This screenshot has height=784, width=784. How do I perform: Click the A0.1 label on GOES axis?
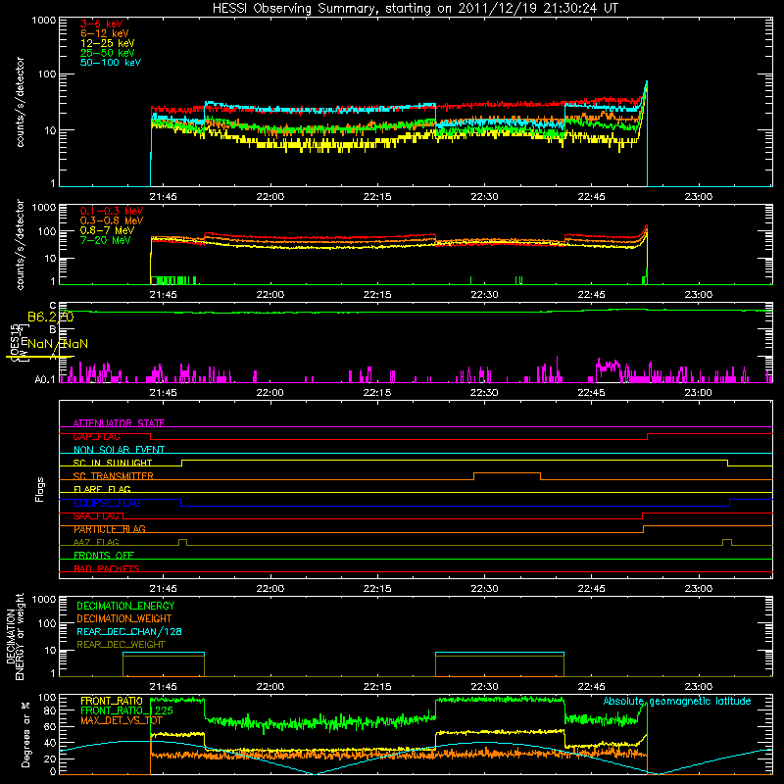pos(45,379)
